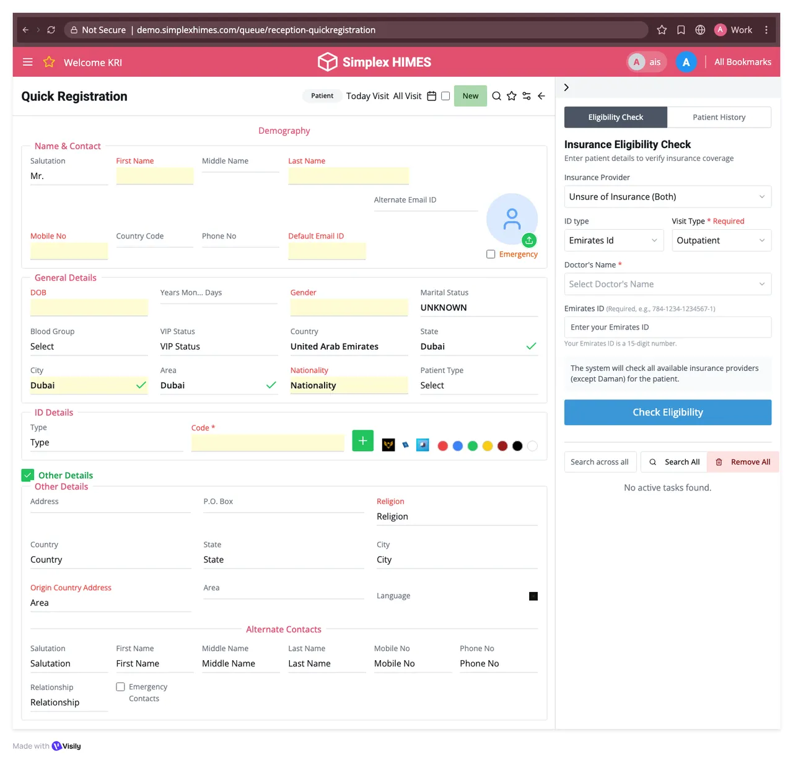Open the Marital Status UNKNOWN dropdown
This screenshot has width=793, height=763.
point(479,308)
